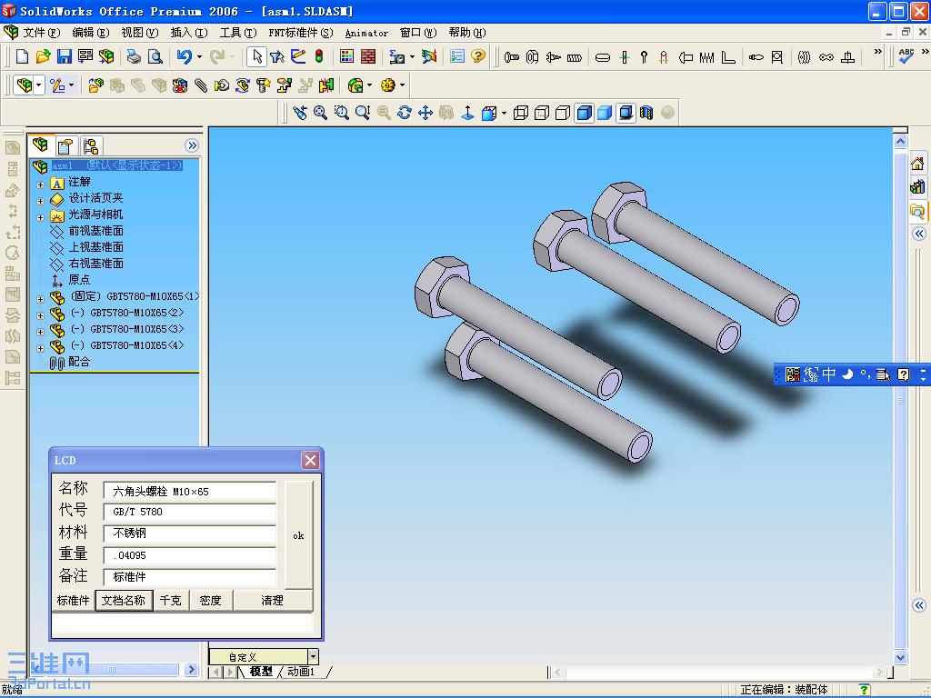The height and width of the screenshot is (698, 931).
Task: Open the File Explorer task pane icon
Action: click(918, 211)
